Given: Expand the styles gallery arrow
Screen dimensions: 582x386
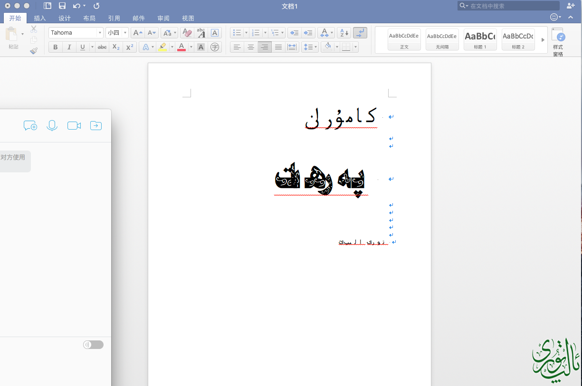Looking at the screenshot, I should tap(543, 40).
